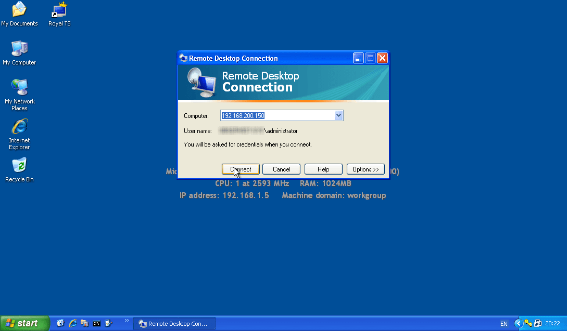Show more Quick Launch items via double chevron
This screenshot has width=567, height=331.
[127, 320]
